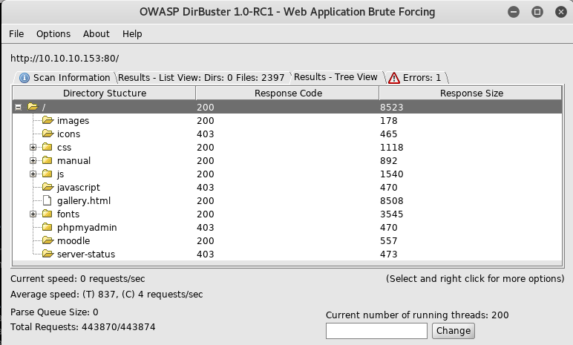This screenshot has width=573, height=345.
Task: Minimize the DirBuster window
Action: point(514,12)
